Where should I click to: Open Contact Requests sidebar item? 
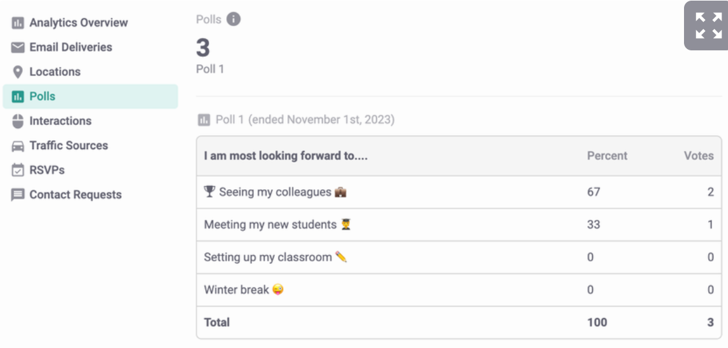coord(75,195)
